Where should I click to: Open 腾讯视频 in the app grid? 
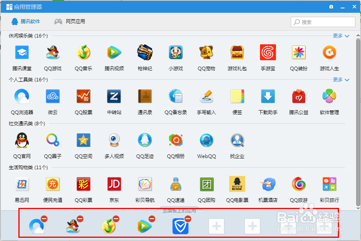(114, 52)
